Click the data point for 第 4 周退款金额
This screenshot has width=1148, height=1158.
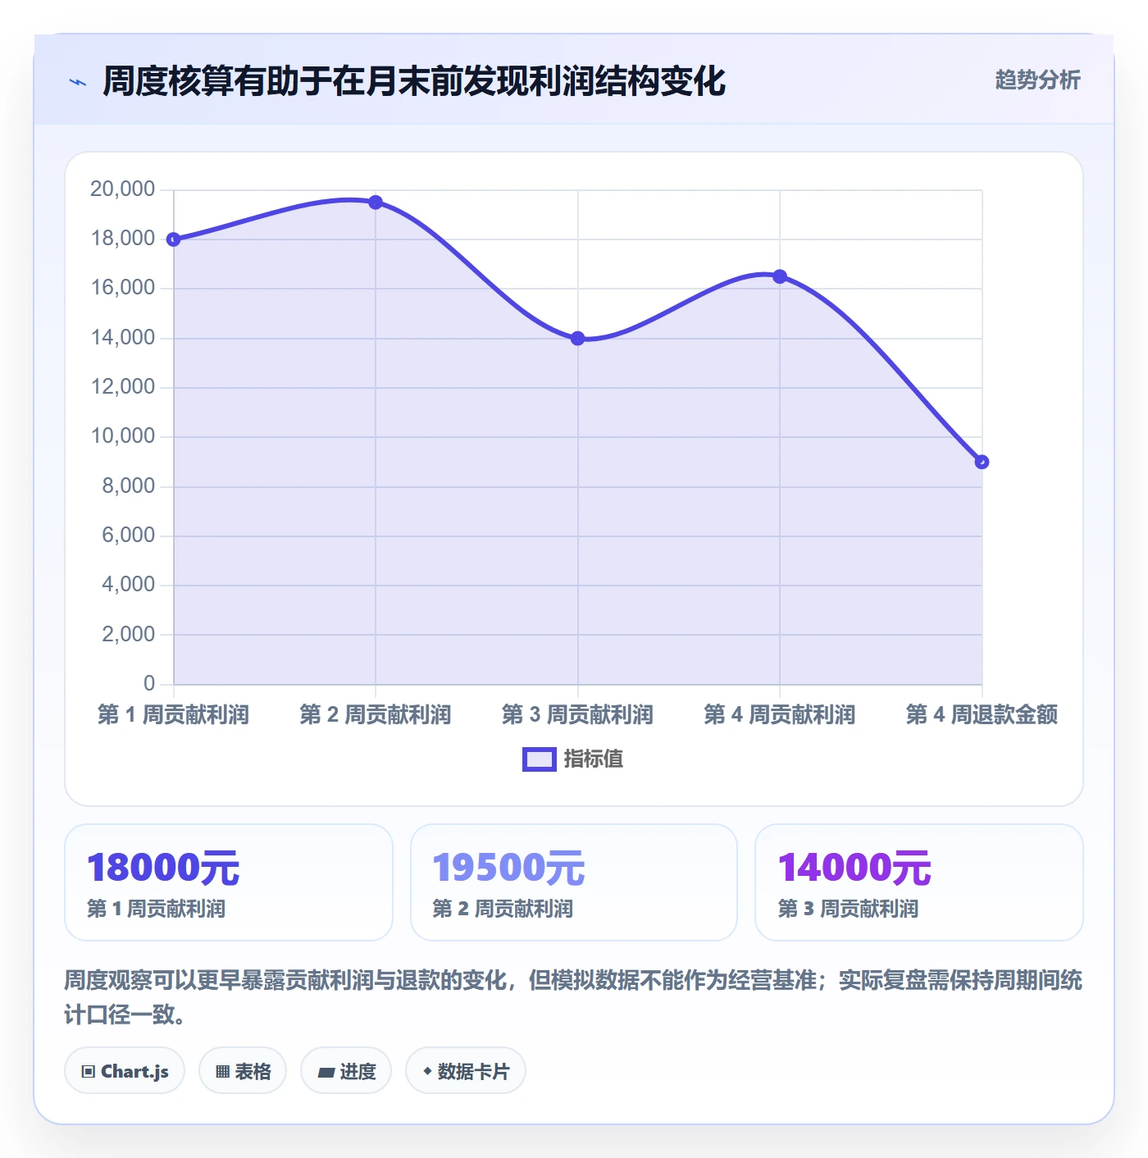(982, 463)
